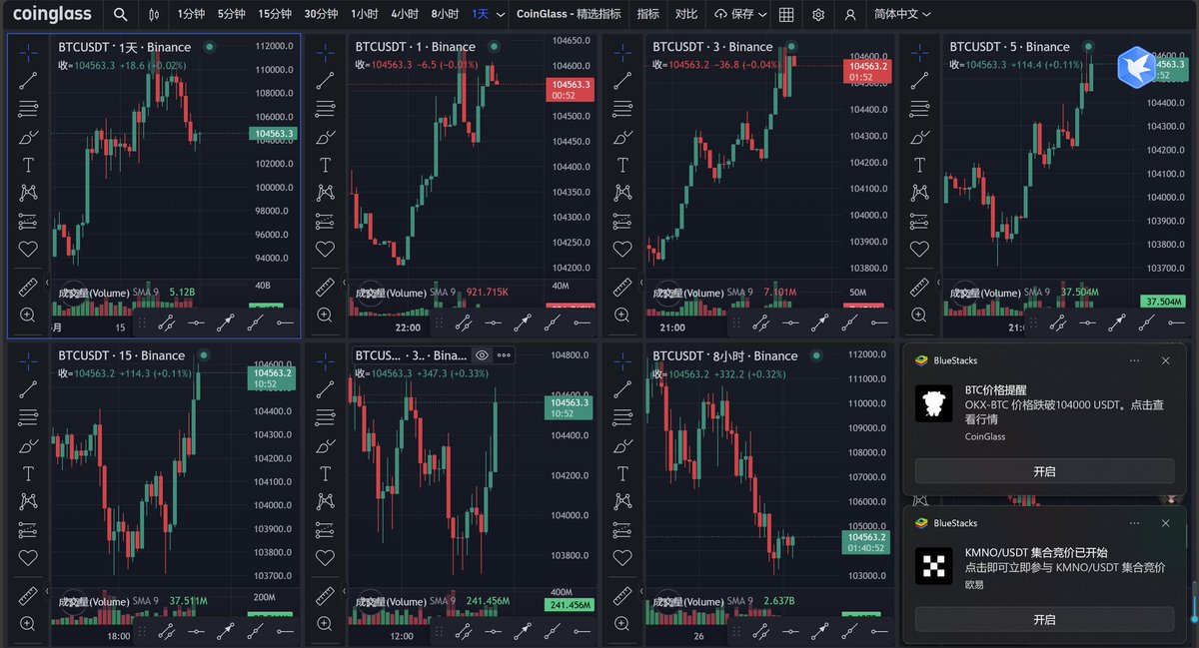Viewport: 1199px width, 648px height.
Task: Click the coinglass logo
Action: click(52, 14)
